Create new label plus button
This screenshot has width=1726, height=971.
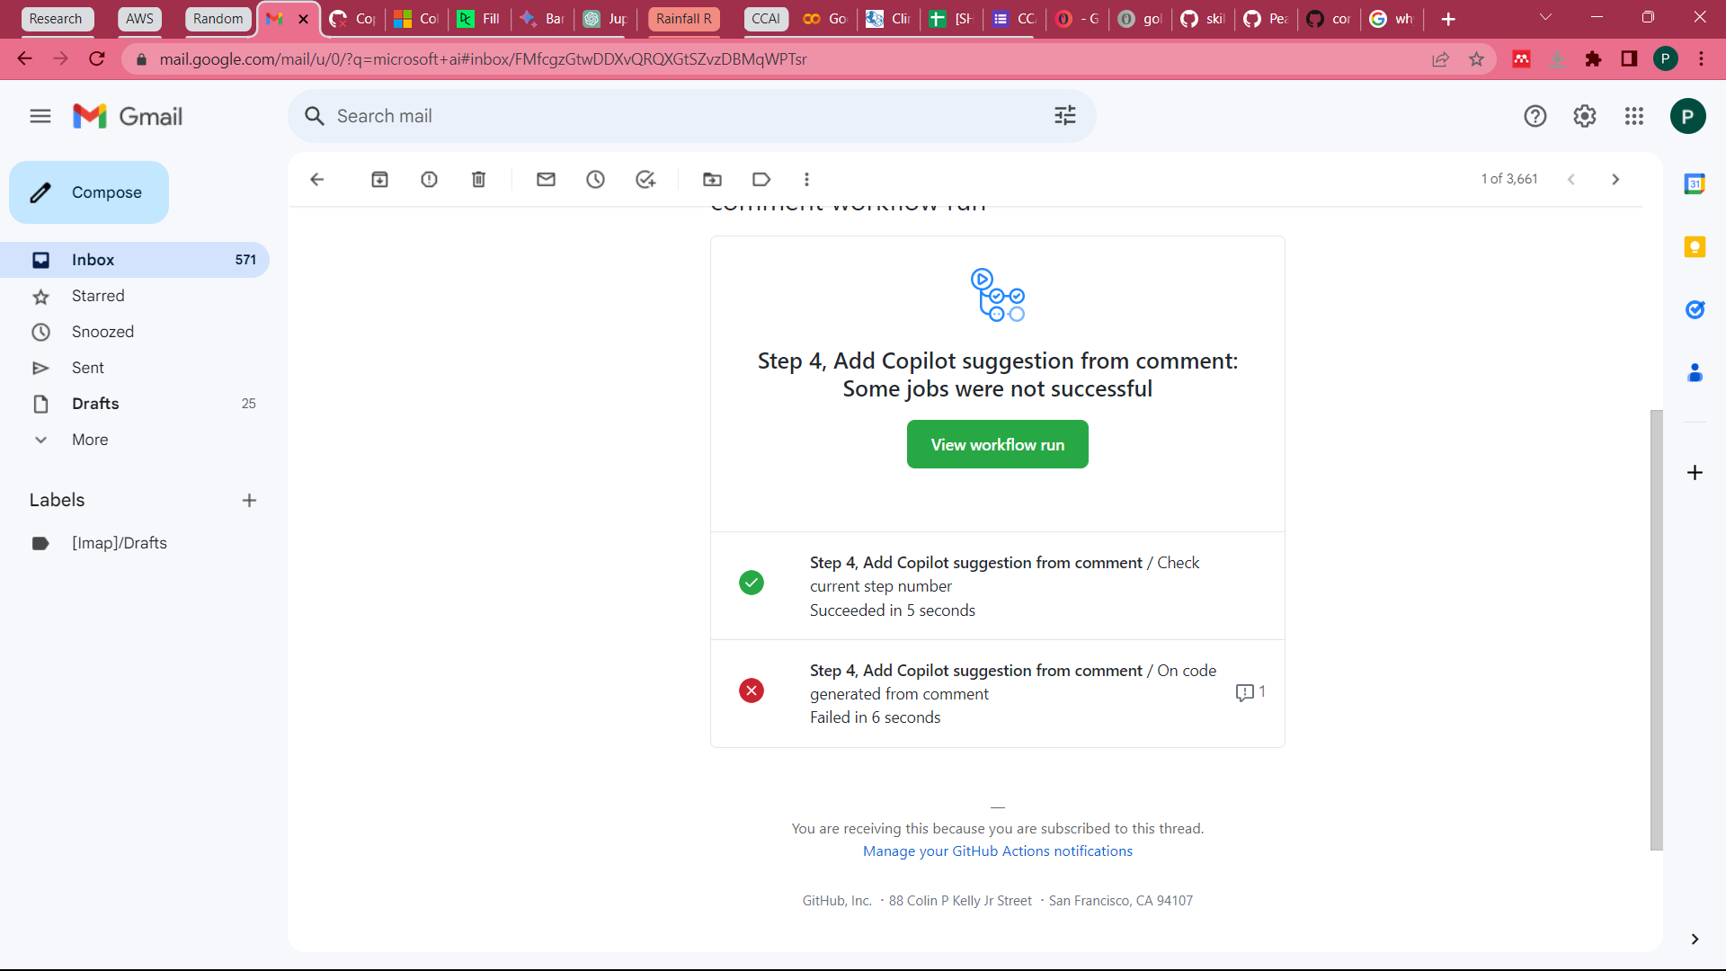click(x=250, y=501)
